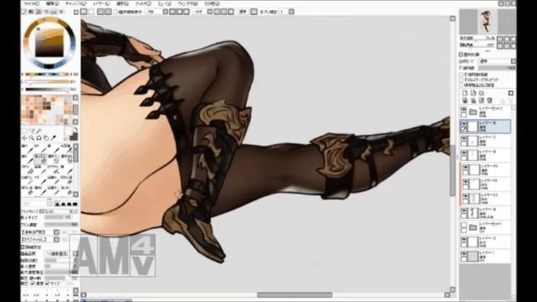537x302 pixels.
Task: Choose the last, flattest brush edge shape
Action: (75, 205)
